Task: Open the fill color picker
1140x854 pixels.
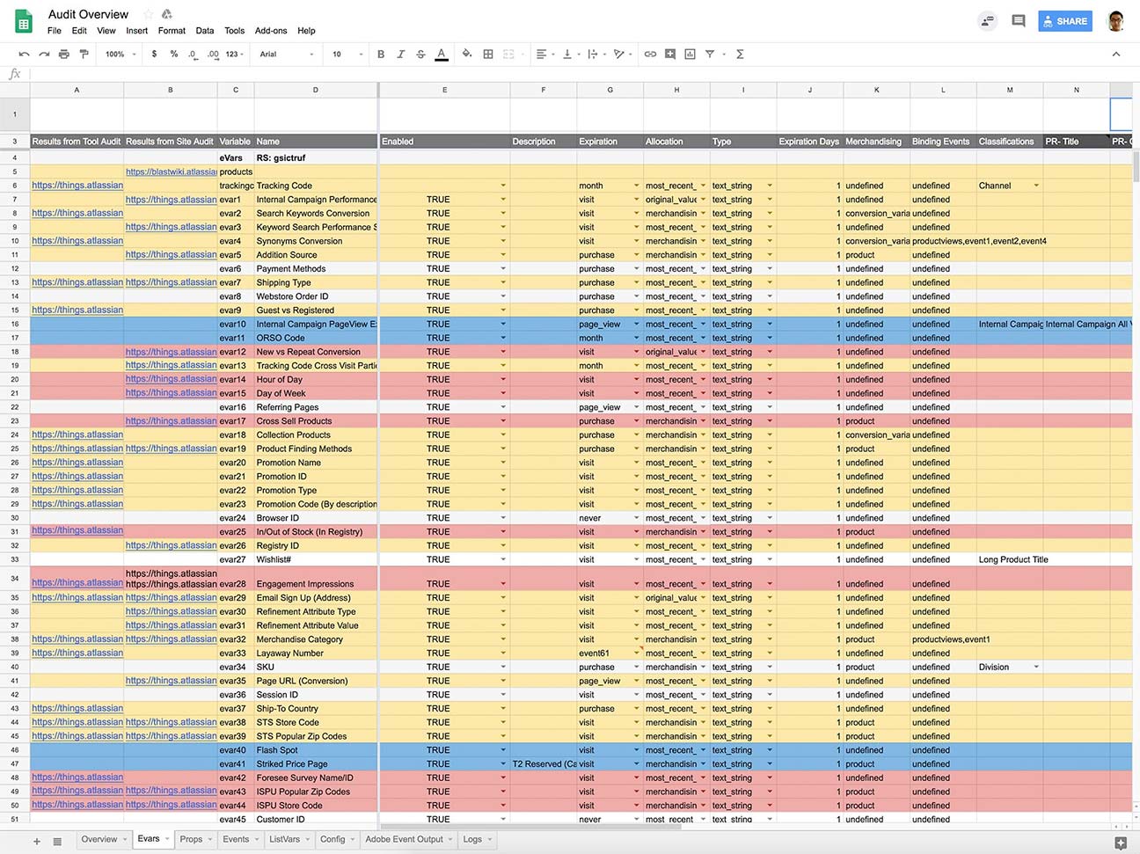Action: pyautogui.click(x=467, y=55)
